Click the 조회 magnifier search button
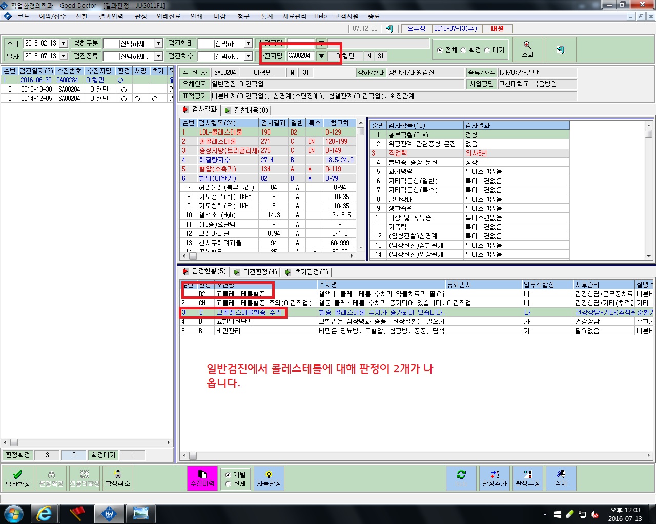This screenshot has width=656, height=524. (528, 50)
